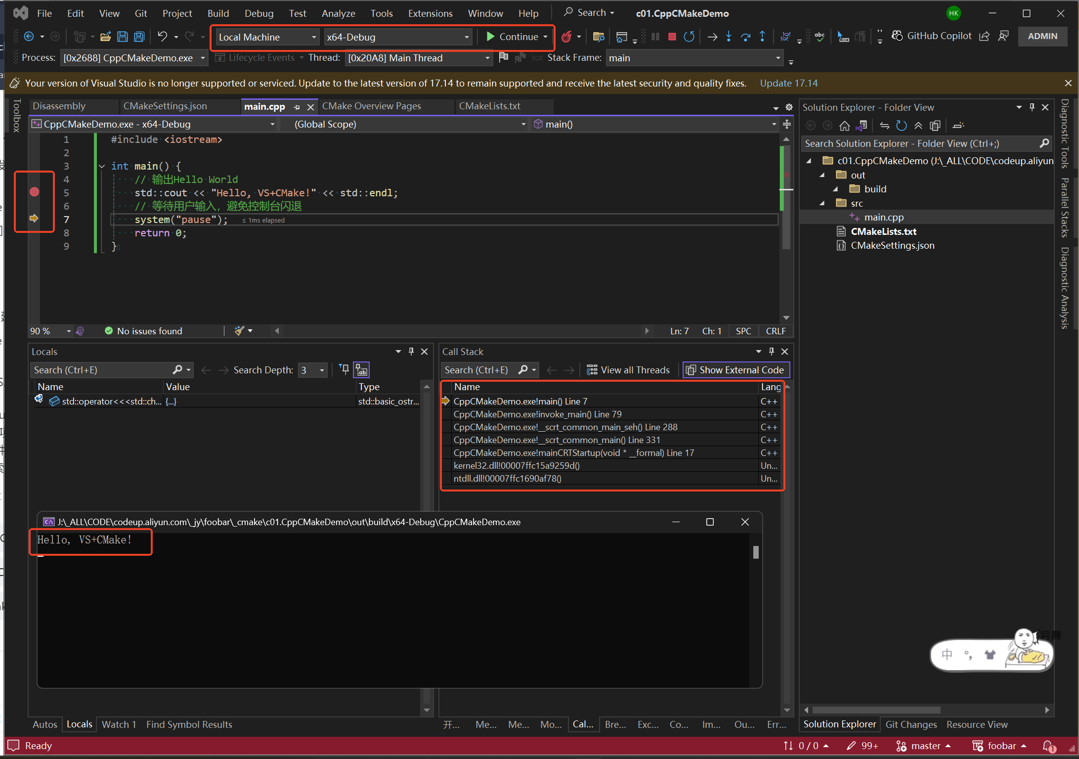Viewport: 1079px width, 759px height.
Task: Click the Home icon in Solution Explorer
Action: click(x=845, y=126)
